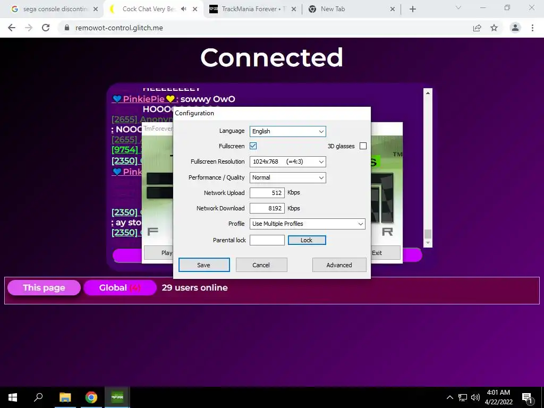Open Advanced configuration settings

click(x=339, y=265)
